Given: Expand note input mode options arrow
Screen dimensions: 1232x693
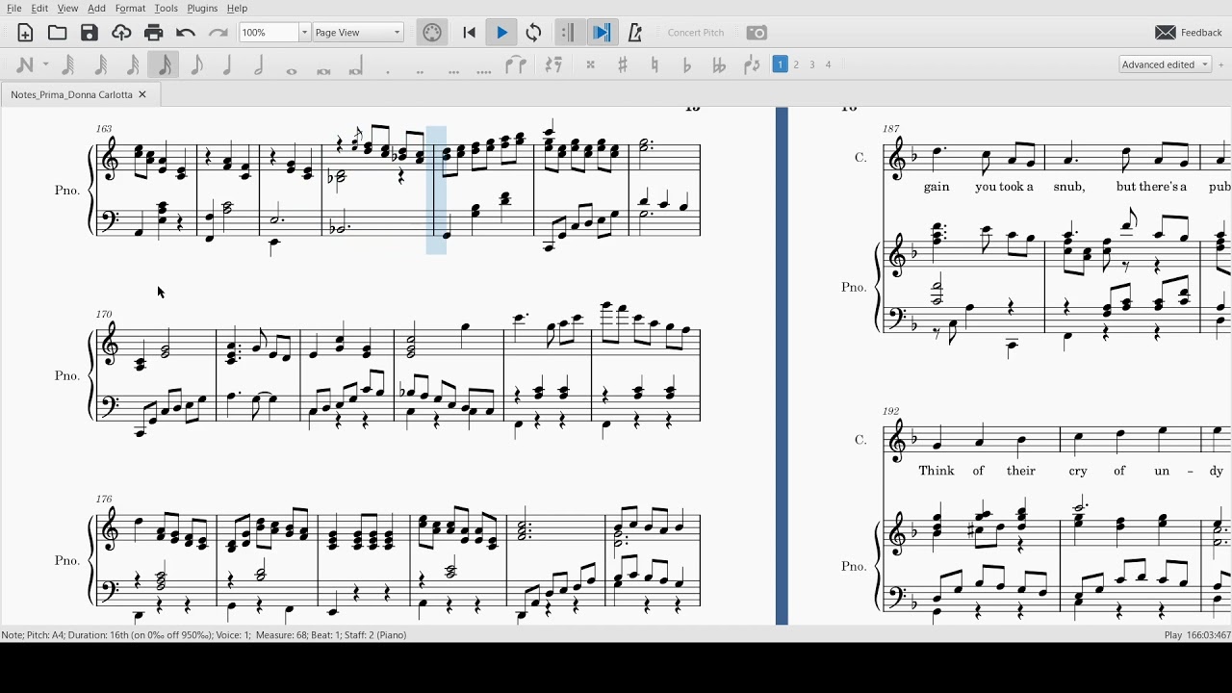Looking at the screenshot, I should click(45, 64).
